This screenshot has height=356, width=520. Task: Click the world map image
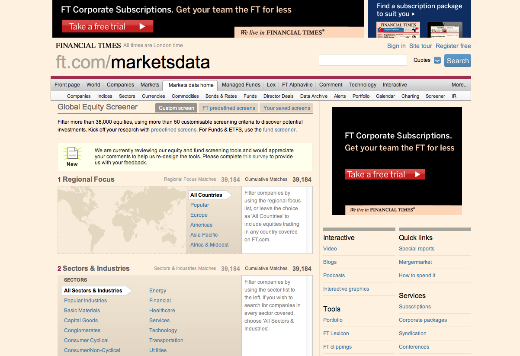tap(122, 220)
